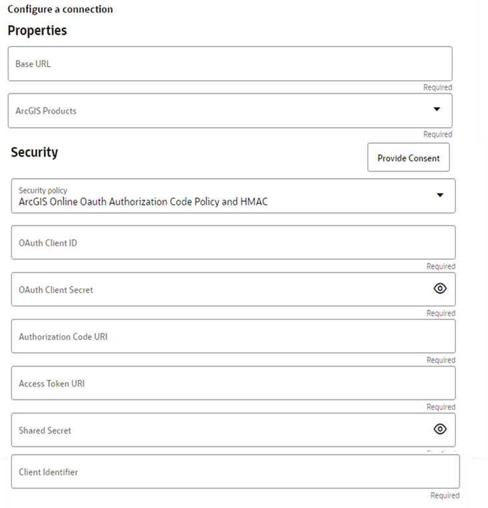
Task: Click the Properties section heading
Action: point(37,31)
